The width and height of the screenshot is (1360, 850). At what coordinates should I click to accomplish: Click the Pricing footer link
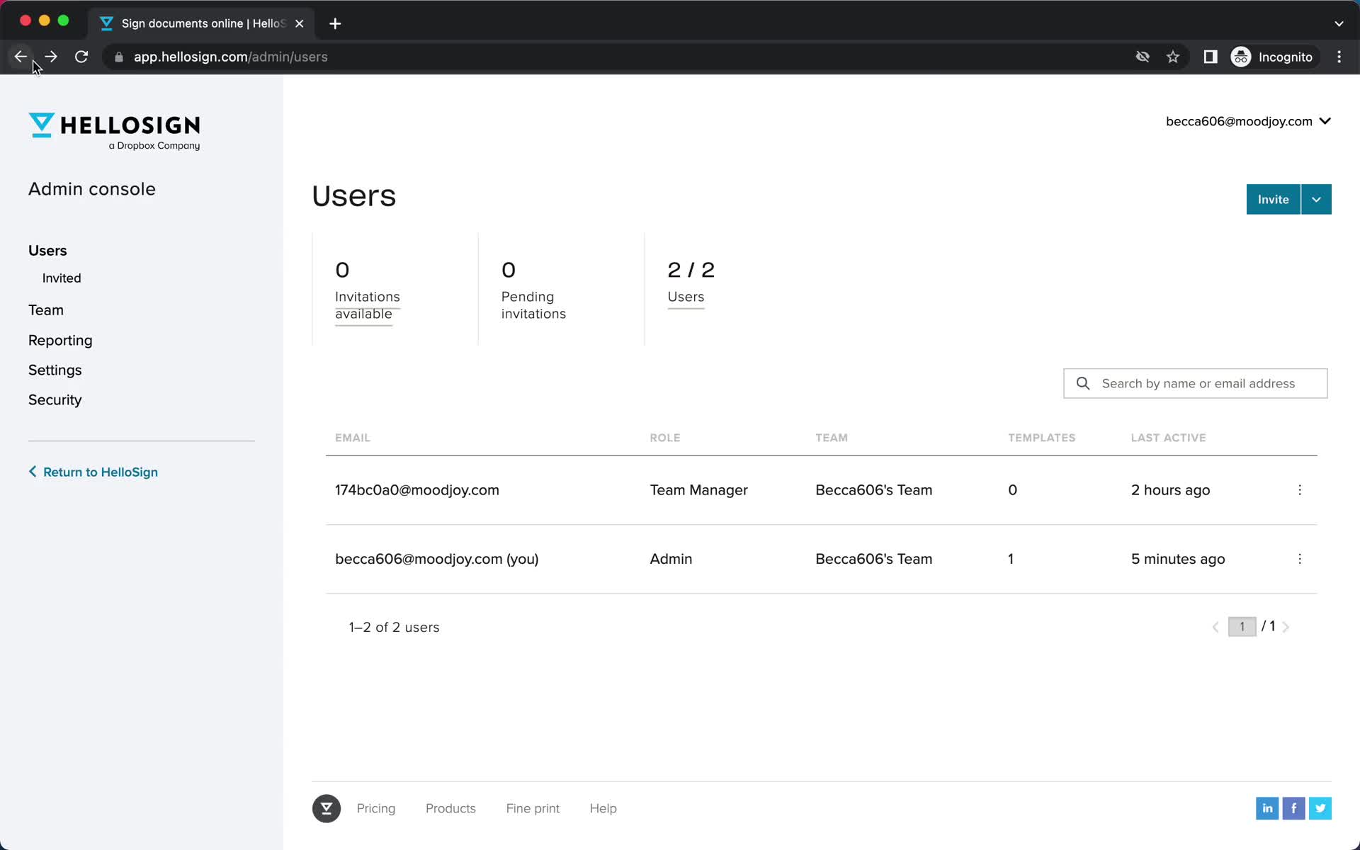tap(376, 808)
